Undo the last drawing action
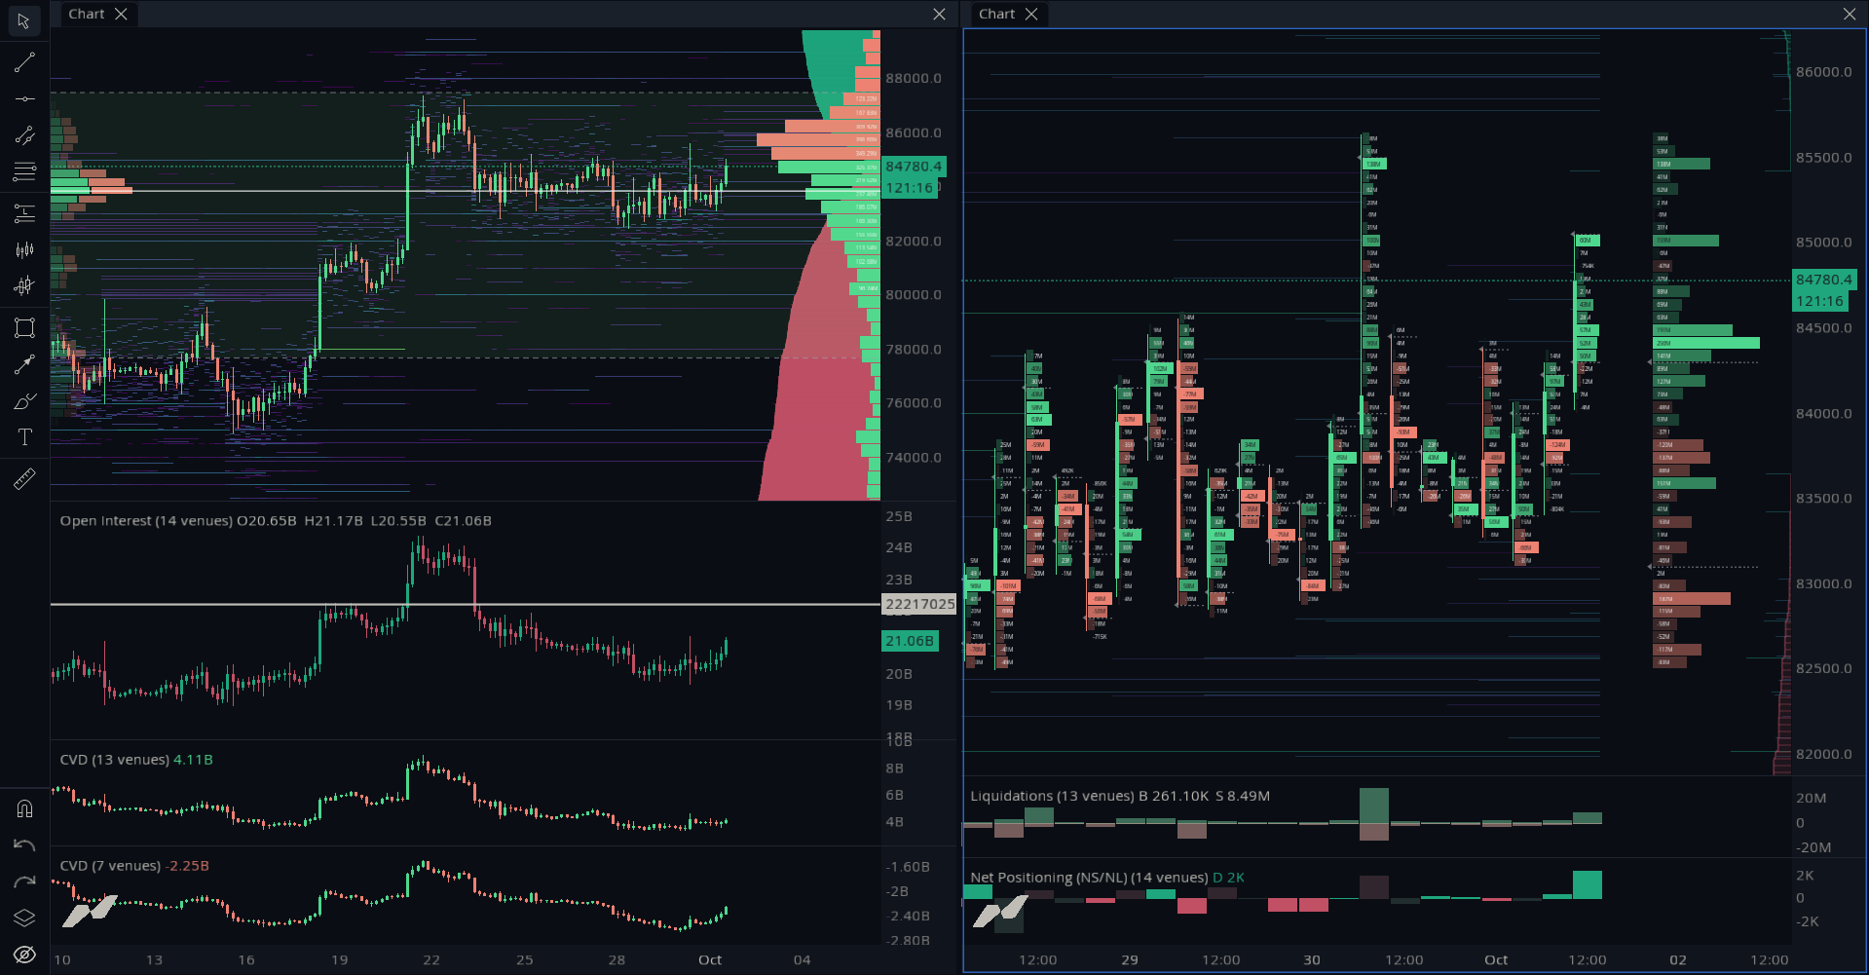Image resolution: width=1869 pixels, height=975 pixels. pyautogui.click(x=24, y=845)
